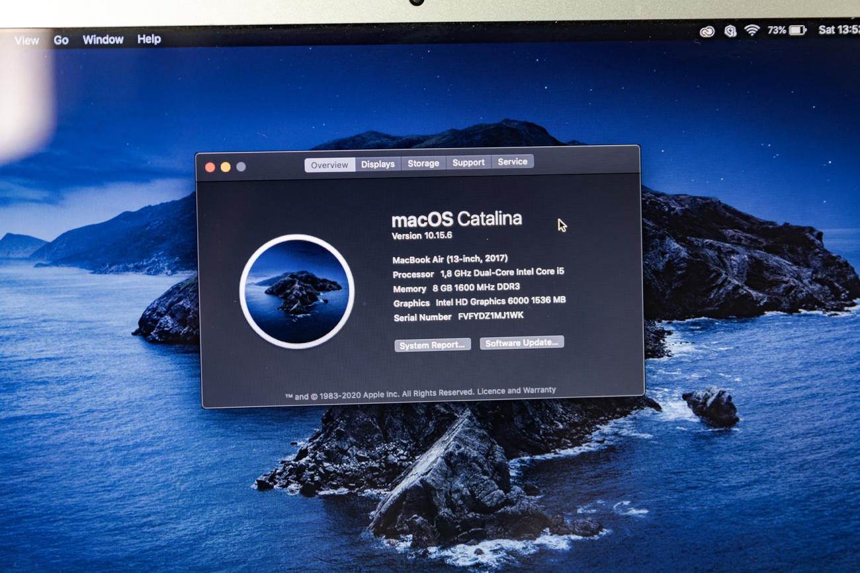Open the Support tab
The height and width of the screenshot is (573, 860).
click(468, 163)
